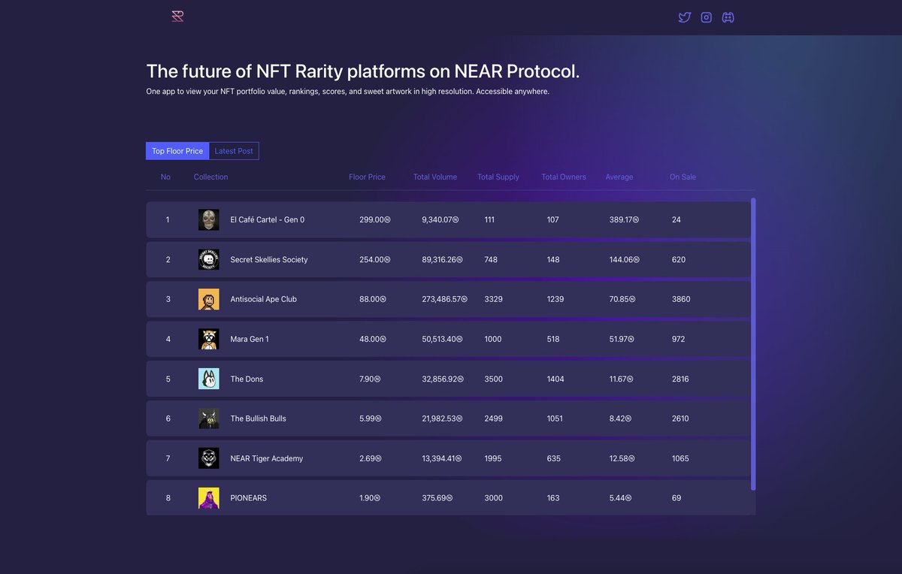Click the Mara Gen 1 thumbnail
The width and height of the screenshot is (902, 574).
(209, 339)
